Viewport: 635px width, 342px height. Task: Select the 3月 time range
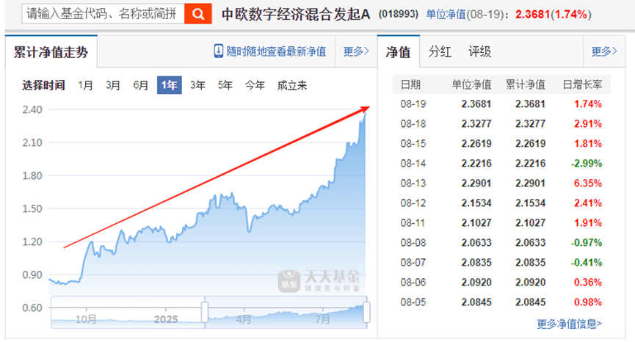(x=113, y=85)
